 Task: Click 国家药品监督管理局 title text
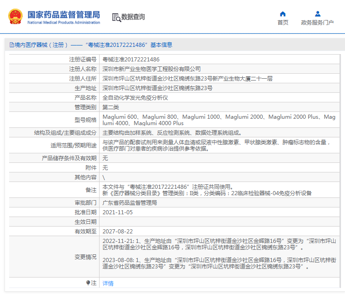click(64, 15)
